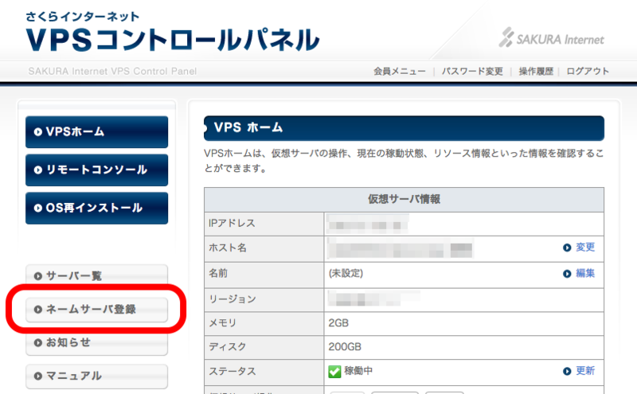Click the bullet icon beside マニュアル
The width and height of the screenshot is (637, 394).
38,376
